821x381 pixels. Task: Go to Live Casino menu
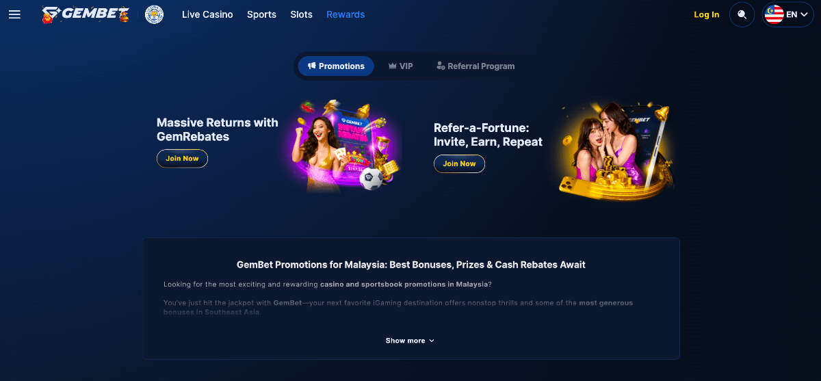(207, 14)
